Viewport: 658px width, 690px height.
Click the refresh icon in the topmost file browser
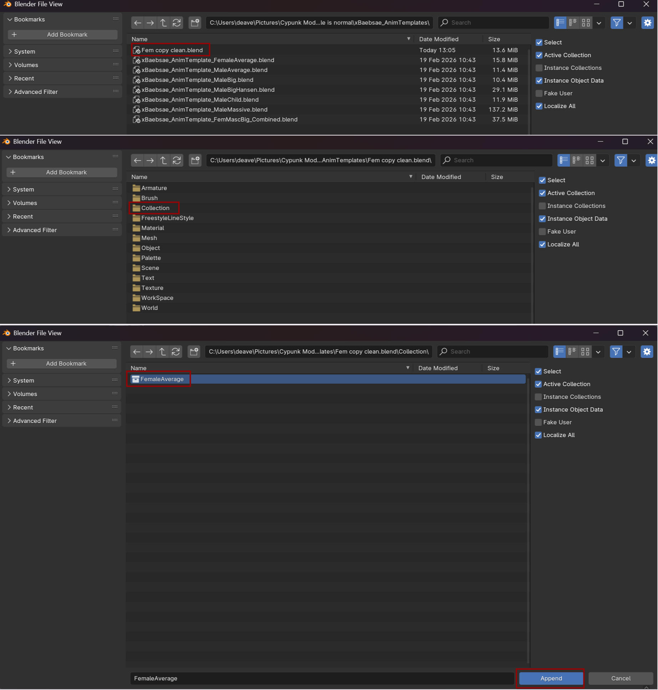[x=177, y=22]
